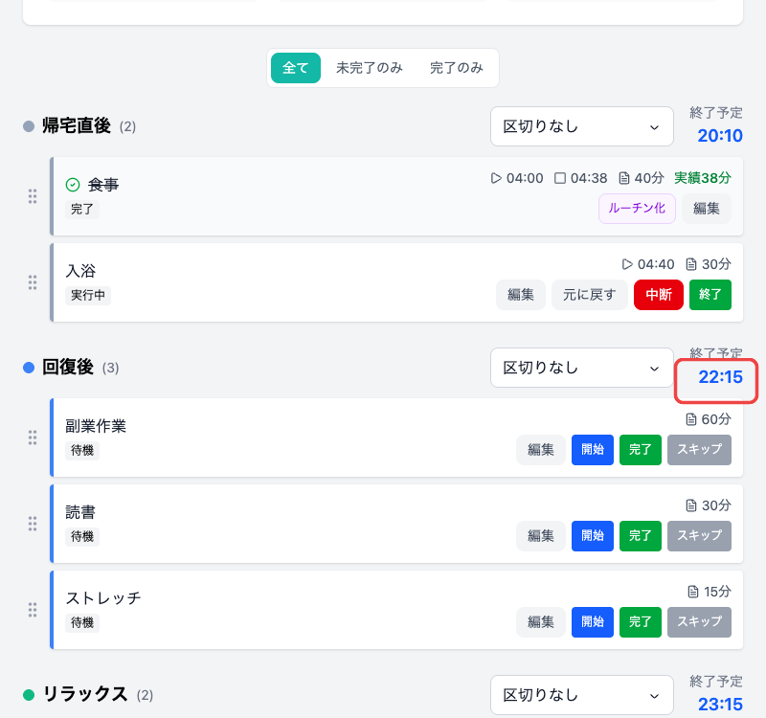This screenshot has height=718, width=766.
Task: Click the ルーチン化 button on 食事
Action: pyautogui.click(x=636, y=209)
